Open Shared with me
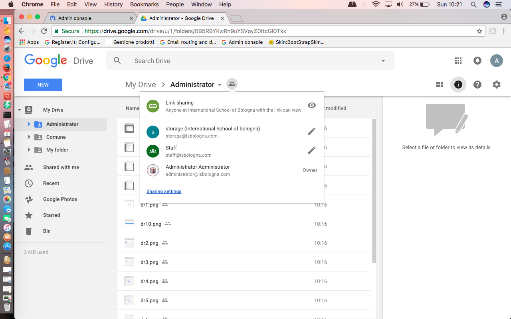The height and width of the screenshot is (319, 511). [x=61, y=167]
